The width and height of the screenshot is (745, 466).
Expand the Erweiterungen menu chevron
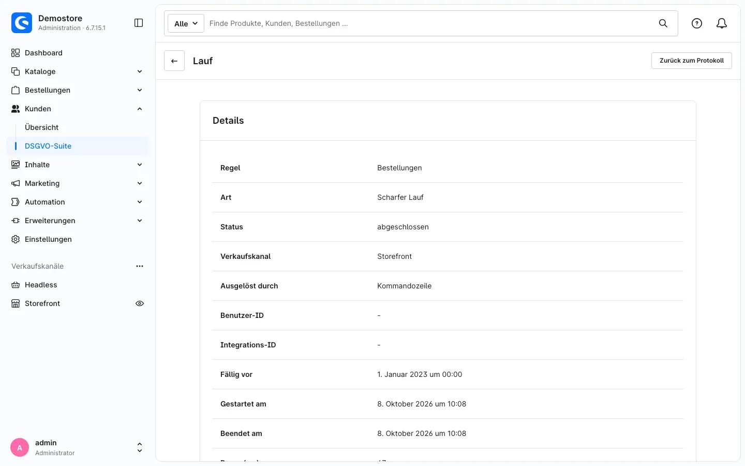pos(140,221)
